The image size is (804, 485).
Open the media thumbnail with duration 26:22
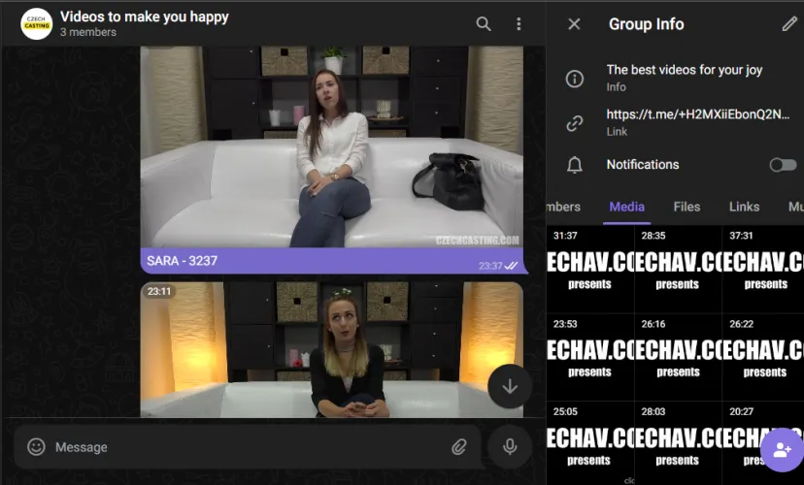pyautogui.click(x=763, y=358)
